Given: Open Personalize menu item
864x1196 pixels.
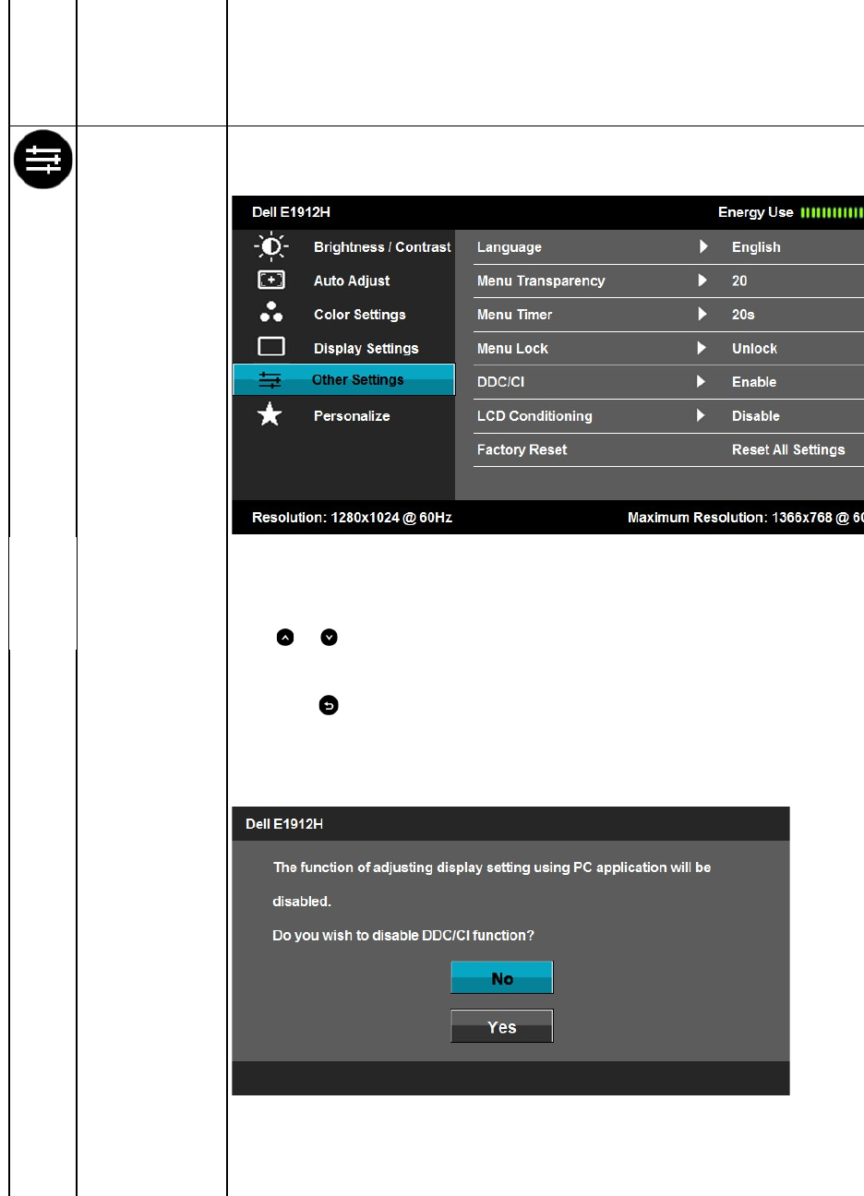Looking at the screenshot, I should tap(352, 416).
